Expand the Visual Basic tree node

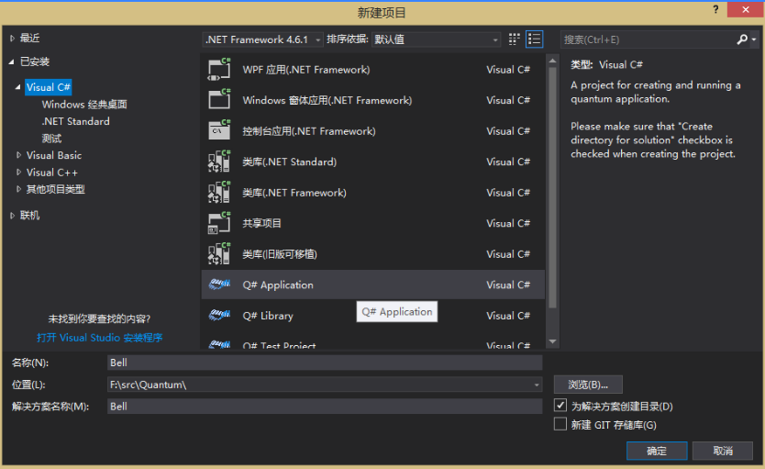(18, 155)
